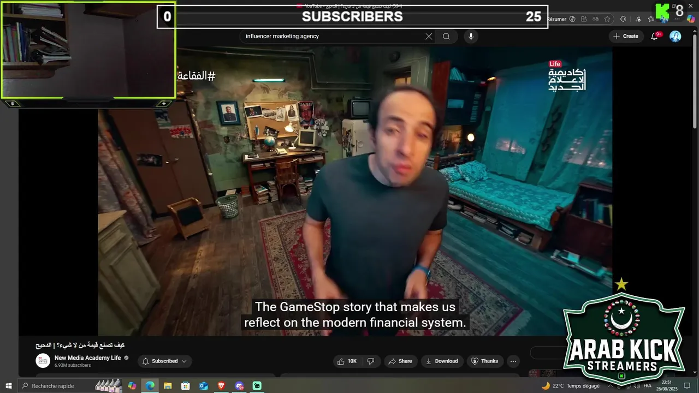Open Copilot icon in the address bar

(x=572, y=19)
